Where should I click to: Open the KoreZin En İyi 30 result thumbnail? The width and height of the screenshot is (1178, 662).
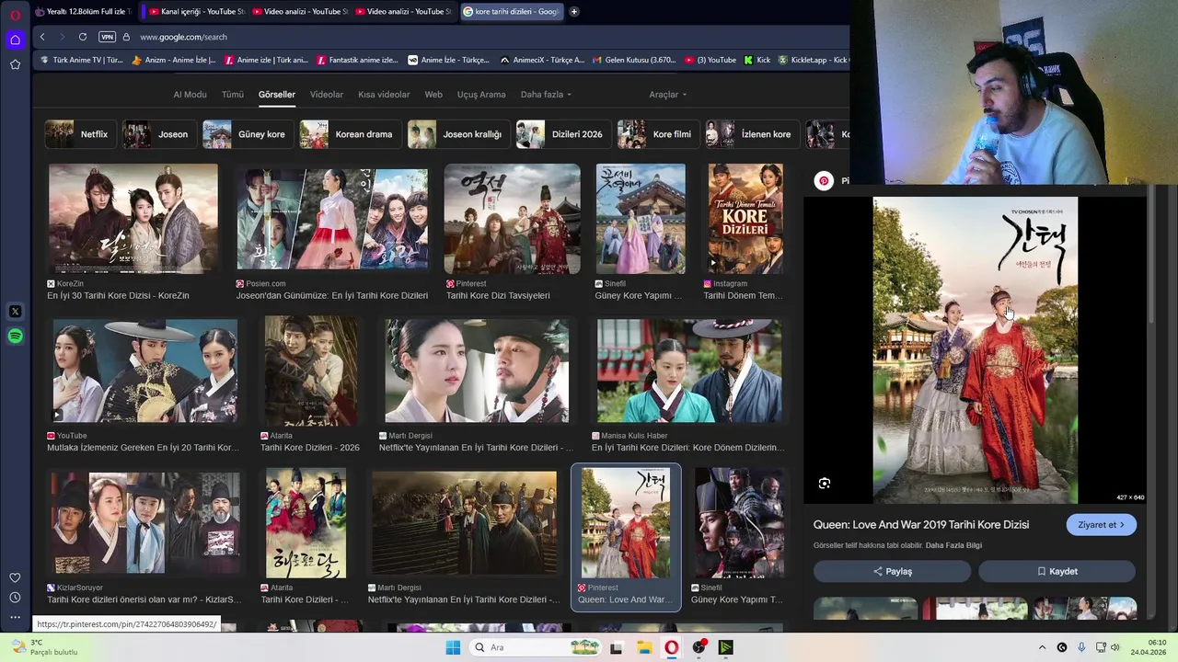[133, 219]
